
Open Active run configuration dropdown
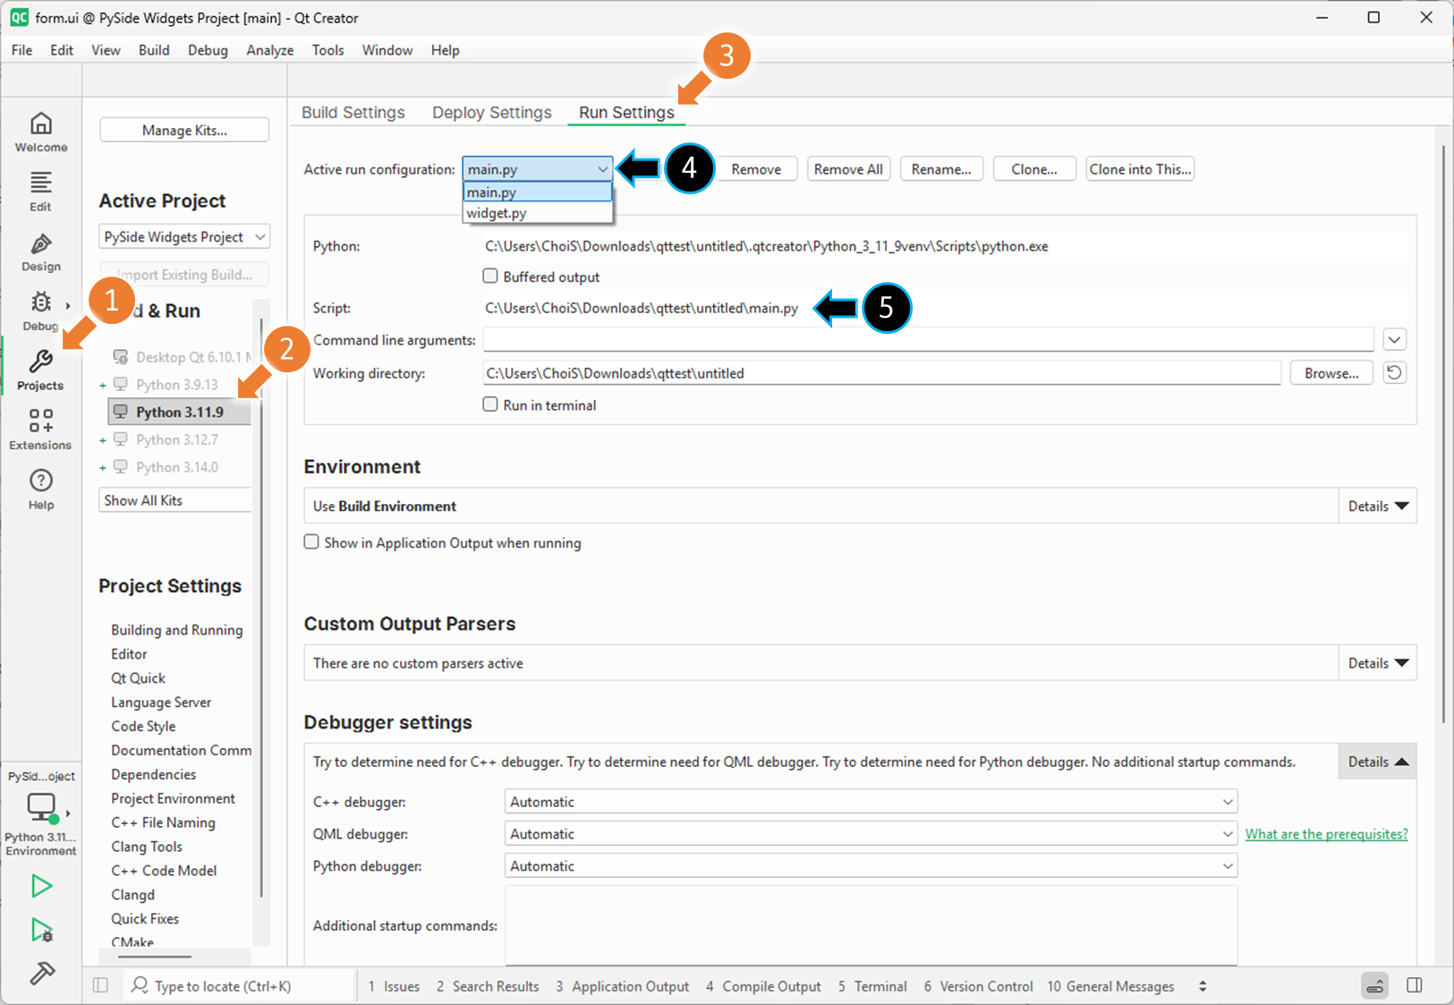(537, 169)
